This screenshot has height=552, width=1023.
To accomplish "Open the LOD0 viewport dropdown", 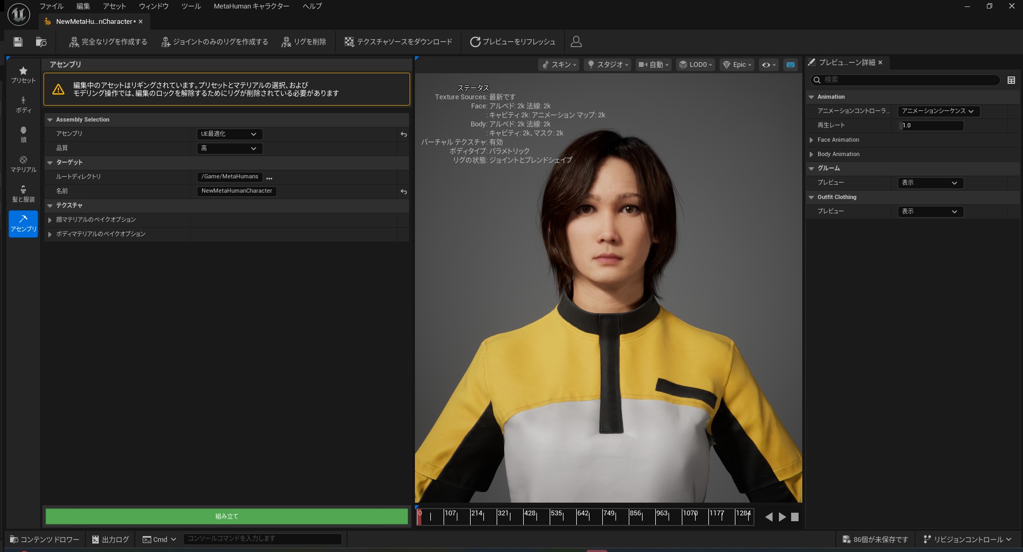I will click(696, 65).
